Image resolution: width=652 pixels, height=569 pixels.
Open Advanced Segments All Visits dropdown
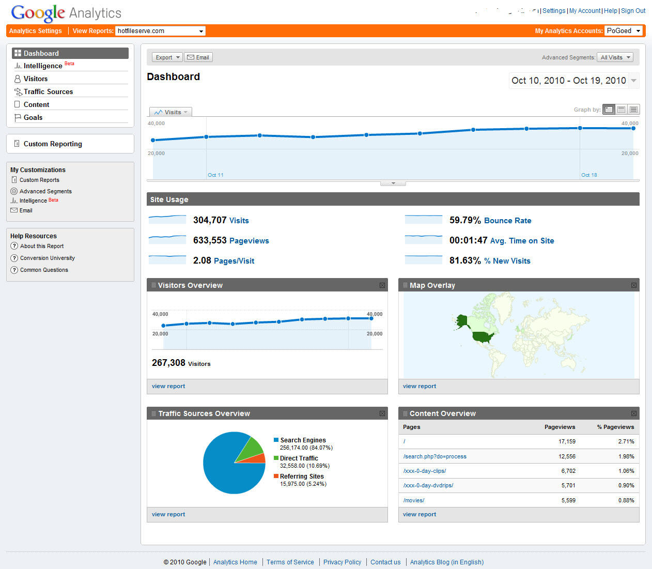tap(615, 57)
